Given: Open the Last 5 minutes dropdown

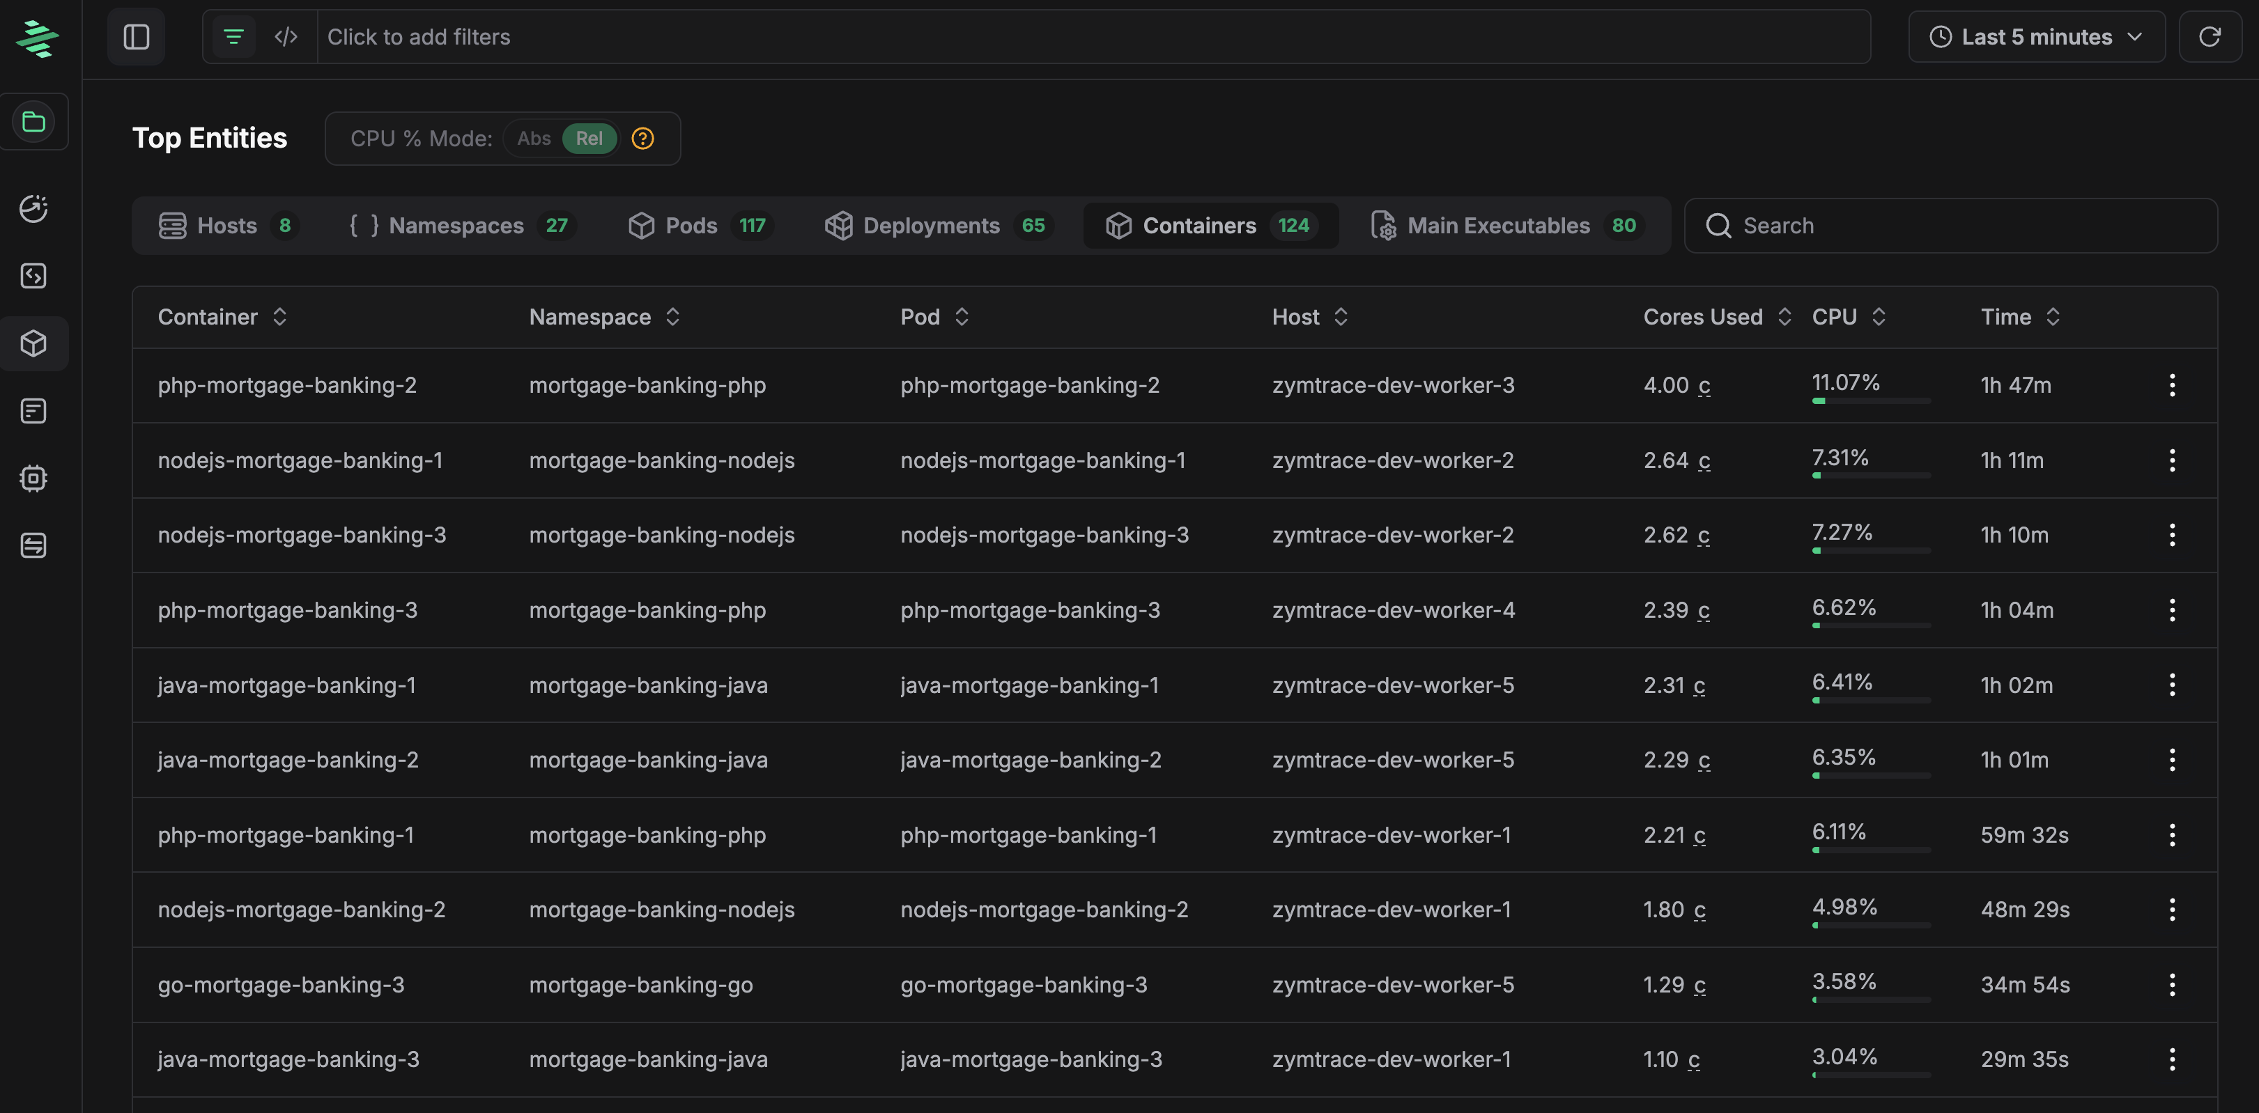Looking at the screenshot, I should click(2035, 37).
